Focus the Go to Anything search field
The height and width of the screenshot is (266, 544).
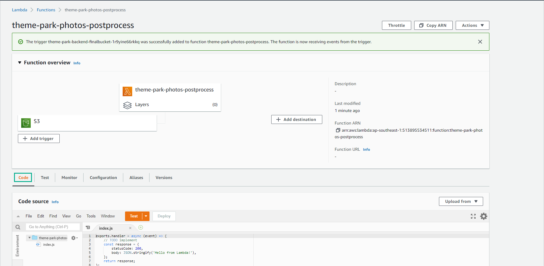point(53,227)
